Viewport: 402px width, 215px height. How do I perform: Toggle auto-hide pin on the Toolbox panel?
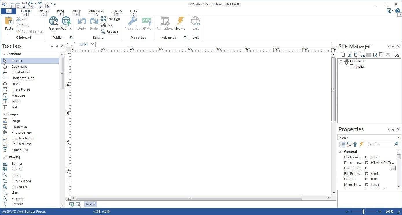click(x=57, y=46)
